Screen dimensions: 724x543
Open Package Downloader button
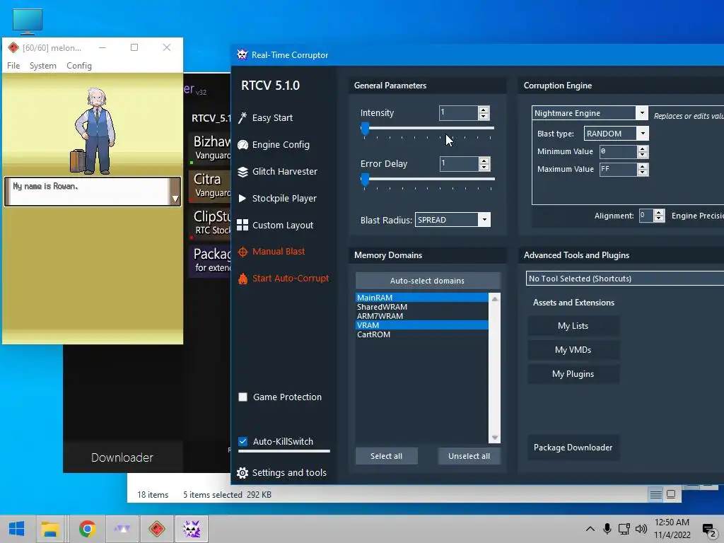point(573,448)
